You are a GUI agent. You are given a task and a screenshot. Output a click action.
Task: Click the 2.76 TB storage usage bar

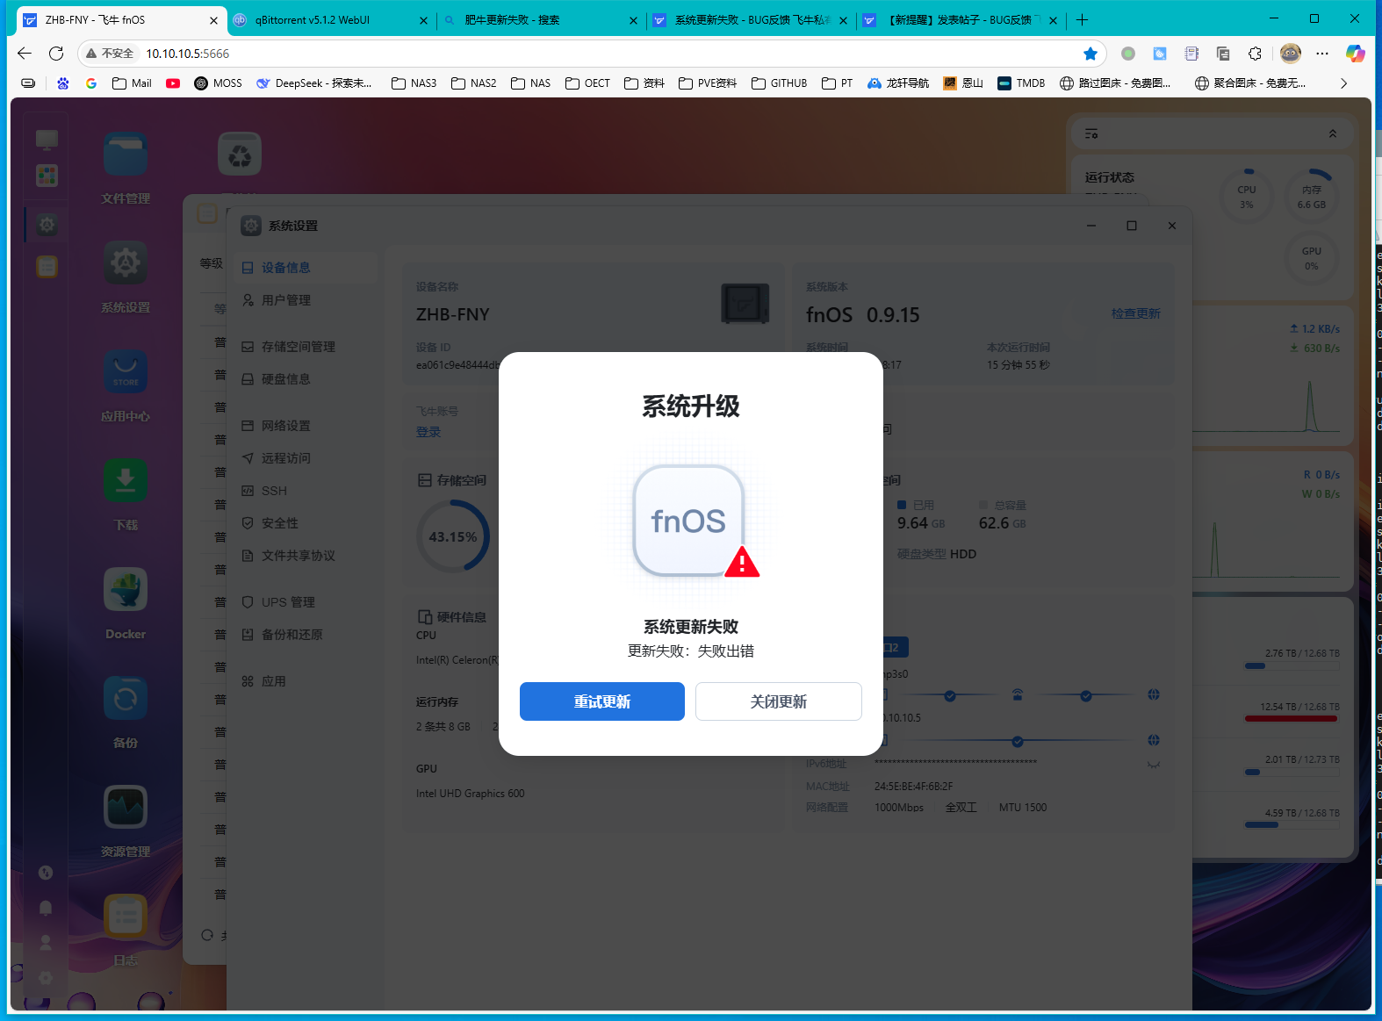coord(1292,665)
